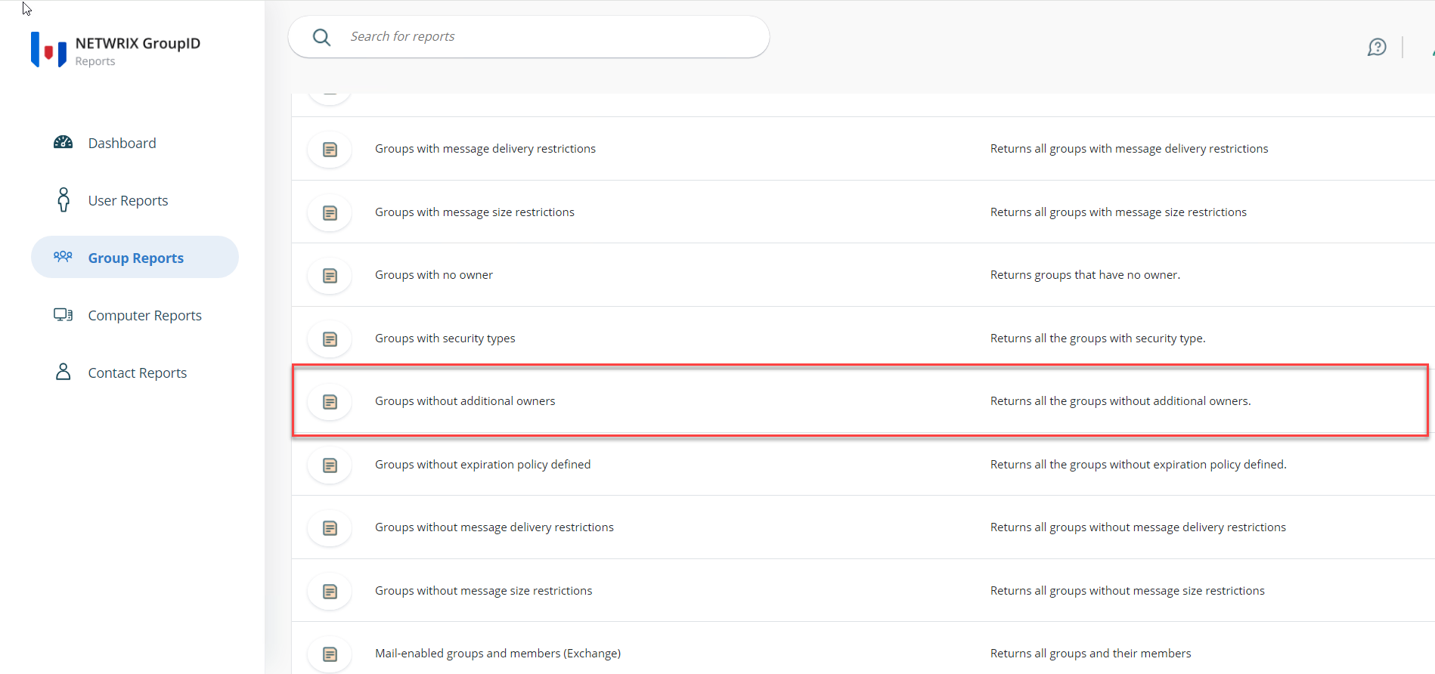The height and width of the screenshot is (674, 1435).
Task: Click icon for Mail-enabled groups and members
Action: (330, 654)
